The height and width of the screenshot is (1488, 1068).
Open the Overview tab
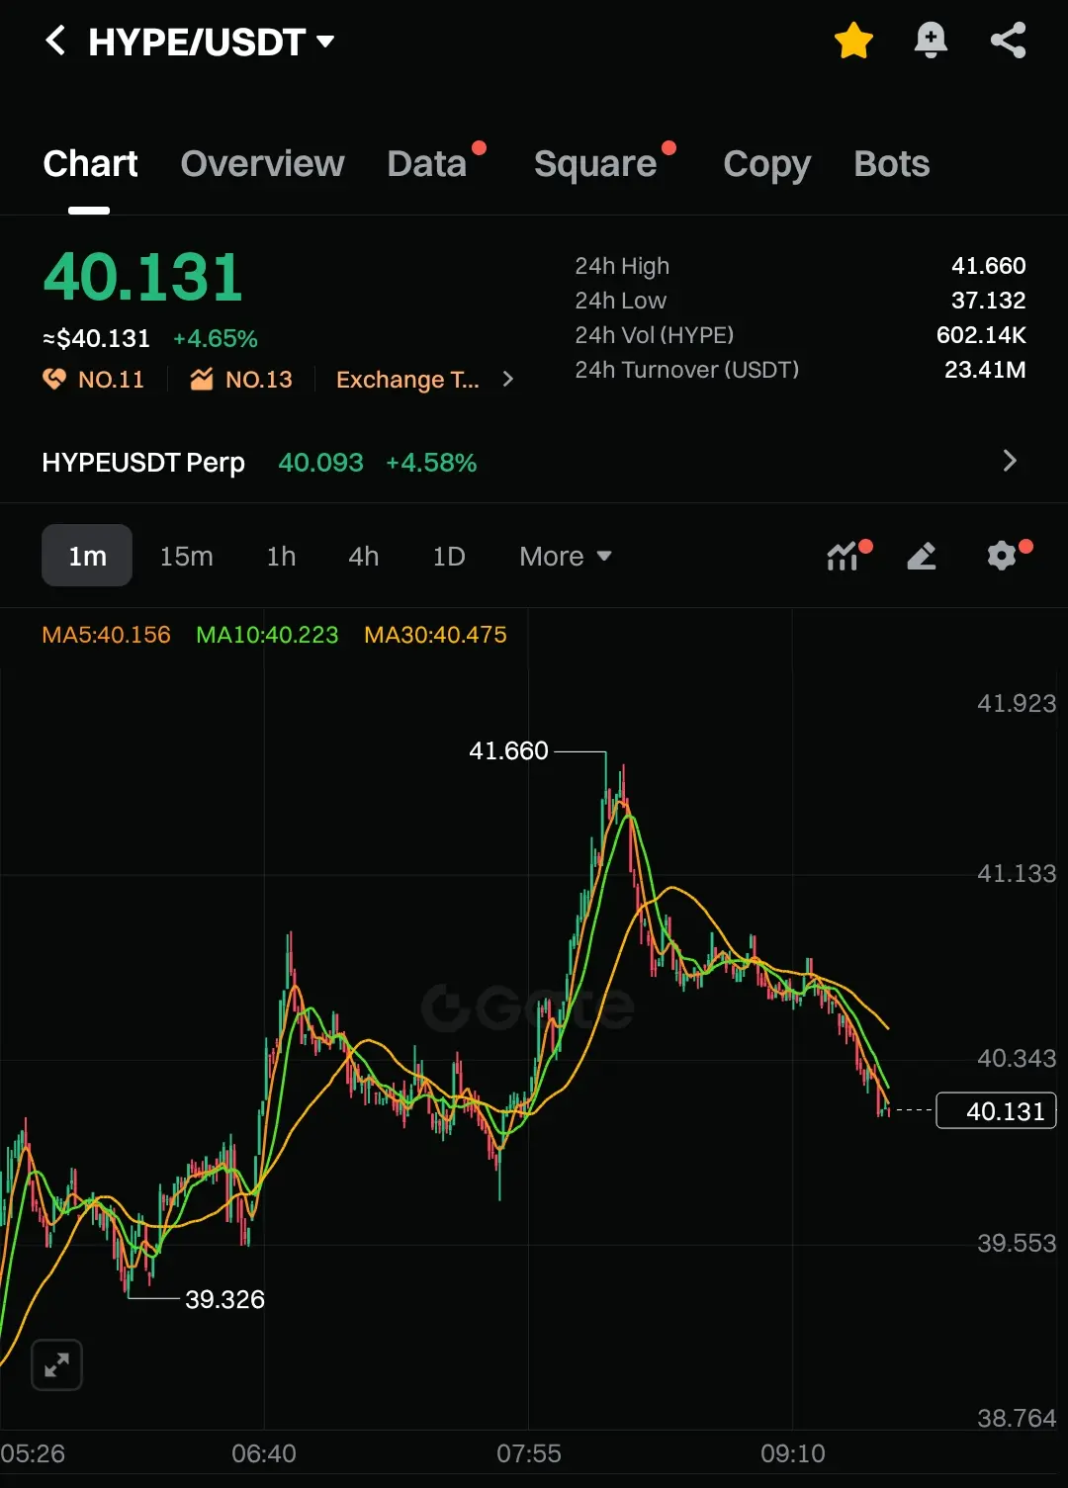tap(262, 164)
